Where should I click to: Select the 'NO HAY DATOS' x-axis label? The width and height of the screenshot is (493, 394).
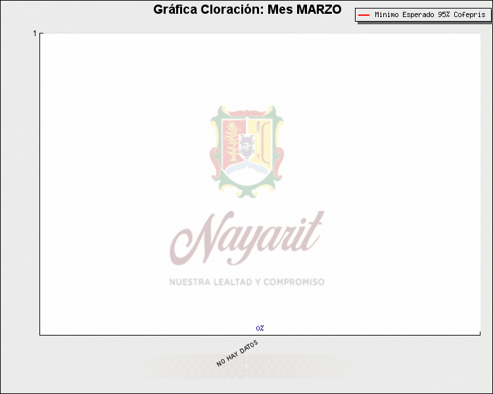[x=237, y=353]
